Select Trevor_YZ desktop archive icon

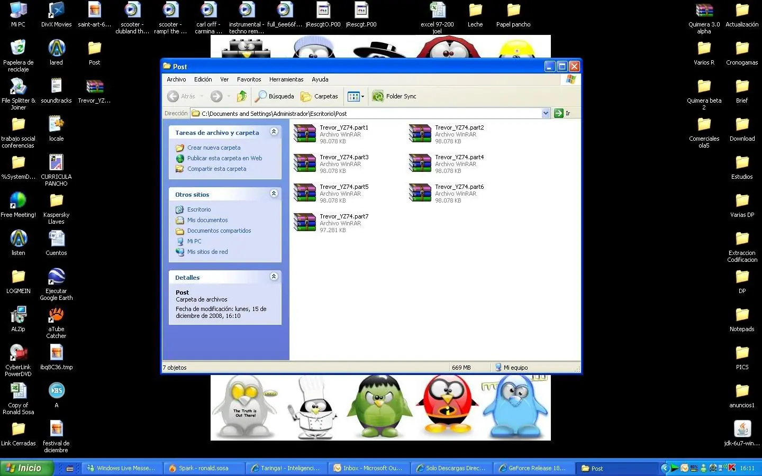pos(95,91)
